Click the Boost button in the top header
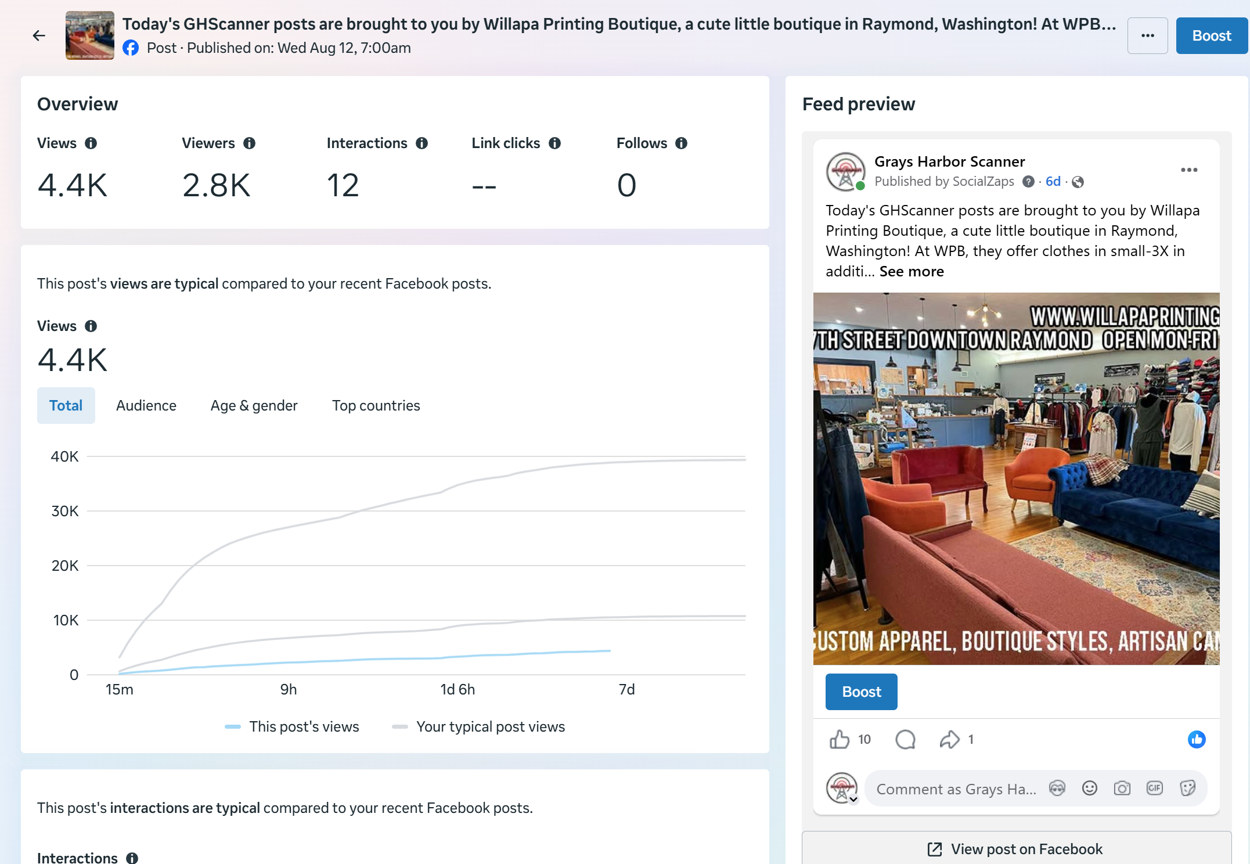This screenshot has width=1250, height=864. click(1212, 36)
